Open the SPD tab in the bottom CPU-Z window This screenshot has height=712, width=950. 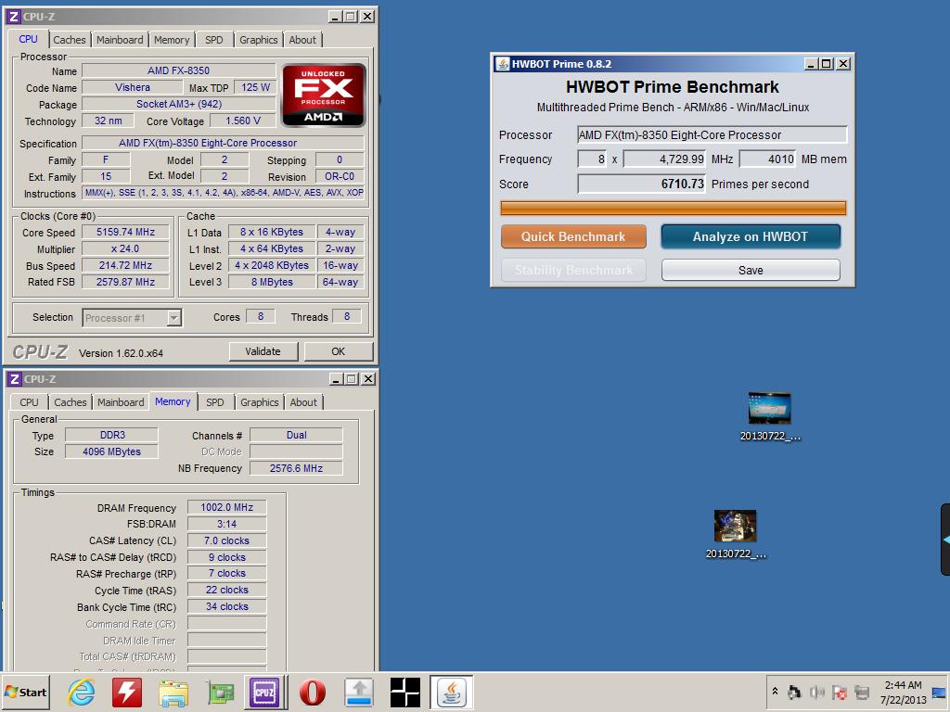point(215,402)
